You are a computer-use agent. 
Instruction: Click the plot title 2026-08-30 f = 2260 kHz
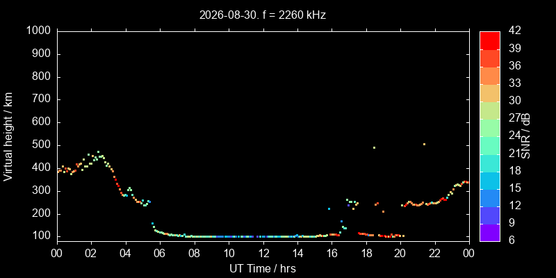[x=263, y=15]
